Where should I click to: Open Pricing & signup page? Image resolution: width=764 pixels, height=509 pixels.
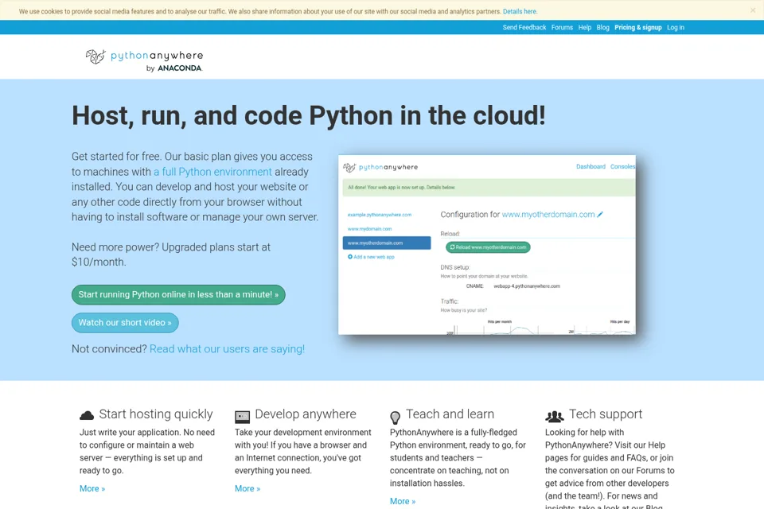[x=637, y=27]
